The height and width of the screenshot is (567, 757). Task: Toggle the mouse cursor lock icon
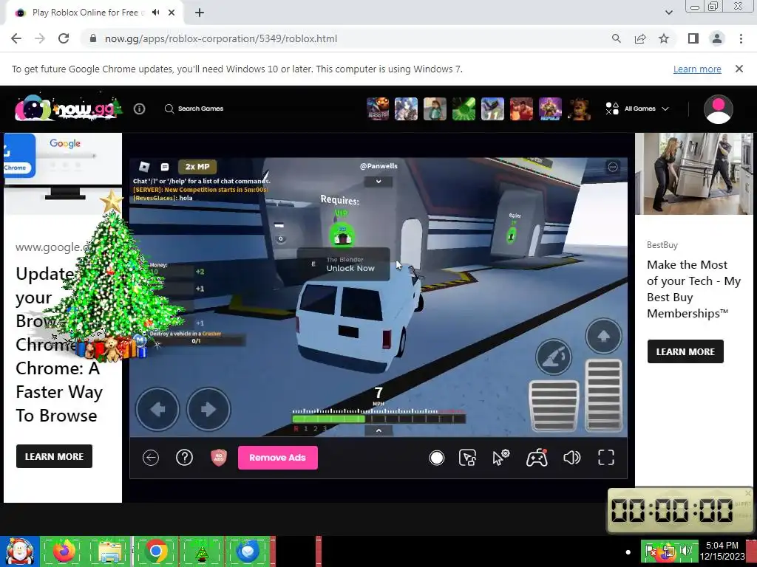pyautogui.click(x=467, y=458)
